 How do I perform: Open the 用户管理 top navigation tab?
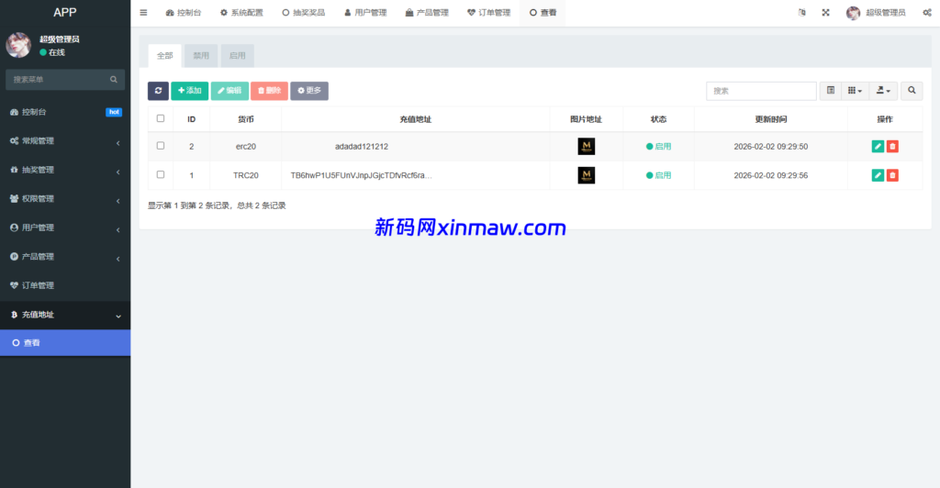pyautogui.click(x=365, y=13)
